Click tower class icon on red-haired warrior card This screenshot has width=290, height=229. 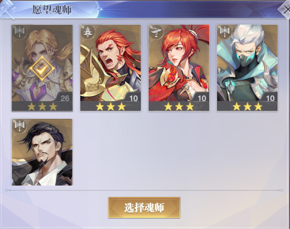(x=88, y=32)
